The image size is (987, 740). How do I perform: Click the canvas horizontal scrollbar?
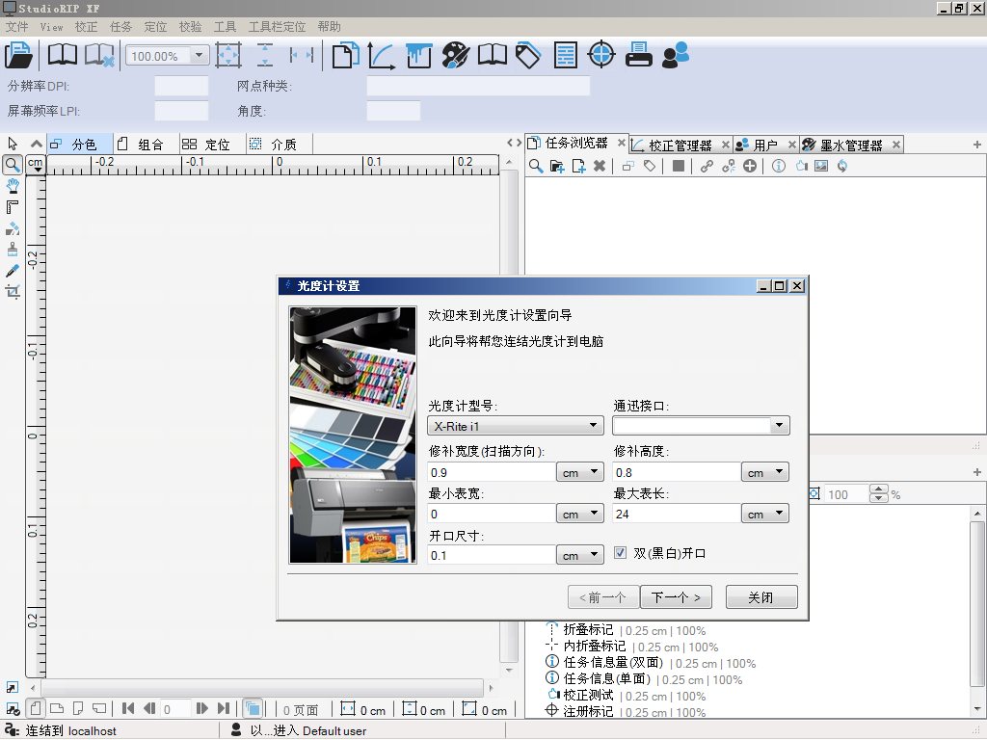pyautogui.click(x=261, y=688)
